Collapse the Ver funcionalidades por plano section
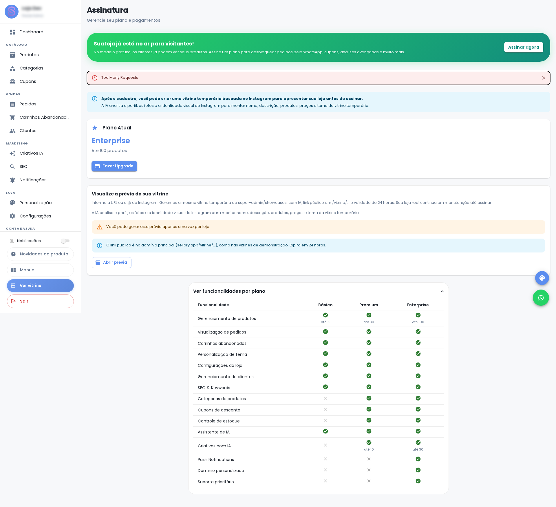Screen dimensions: 556x507 click(x=442, y=291)
